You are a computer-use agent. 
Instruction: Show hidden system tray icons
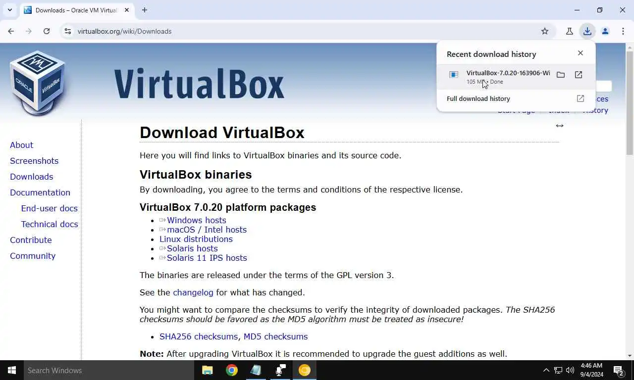pos(546,370)
